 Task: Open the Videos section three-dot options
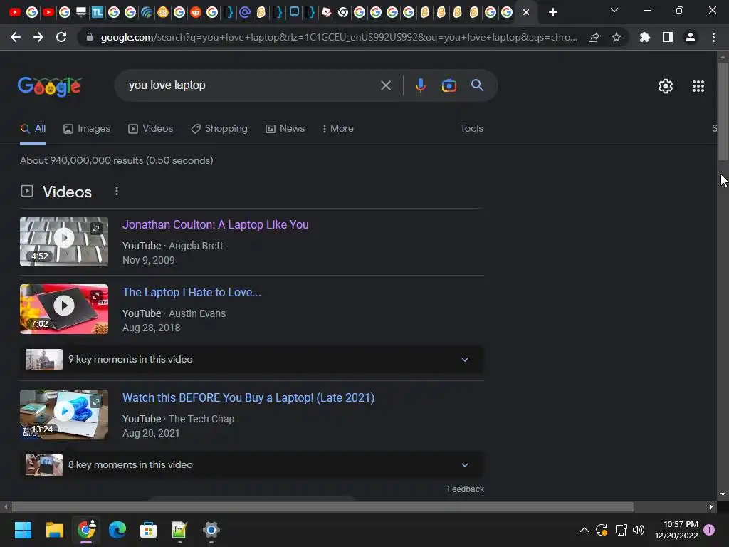click(x=117, y=191)
